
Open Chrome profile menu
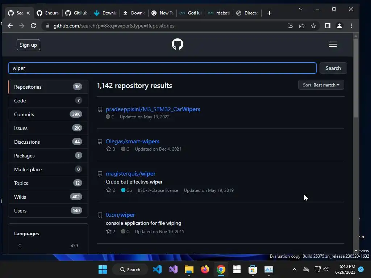tap(339, 26)
